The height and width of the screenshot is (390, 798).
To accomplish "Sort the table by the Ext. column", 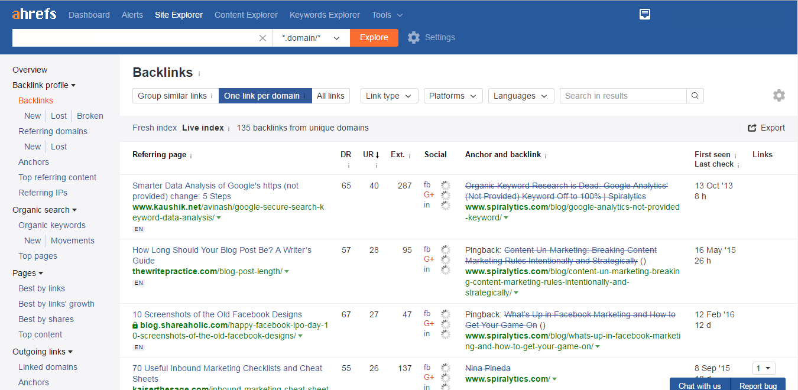I will click(398, 154).
